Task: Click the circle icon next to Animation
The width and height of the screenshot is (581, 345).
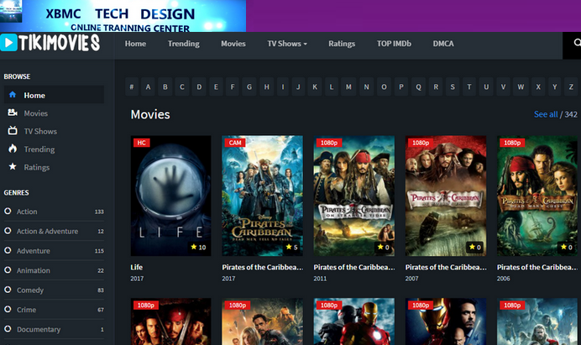Action: (x=8, y=269)
